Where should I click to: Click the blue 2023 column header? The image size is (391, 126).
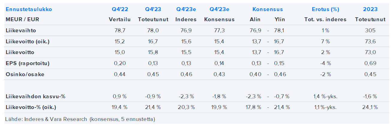[370, 9]
